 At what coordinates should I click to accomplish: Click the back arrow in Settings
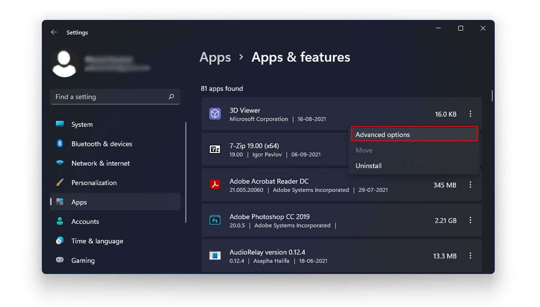coord(54,32)
